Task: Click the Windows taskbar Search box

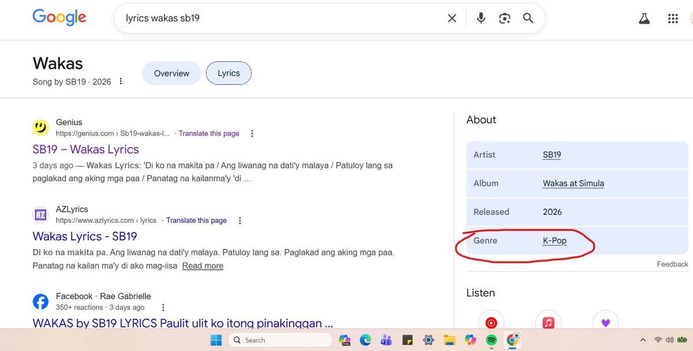Action: [x=280, y=340]
